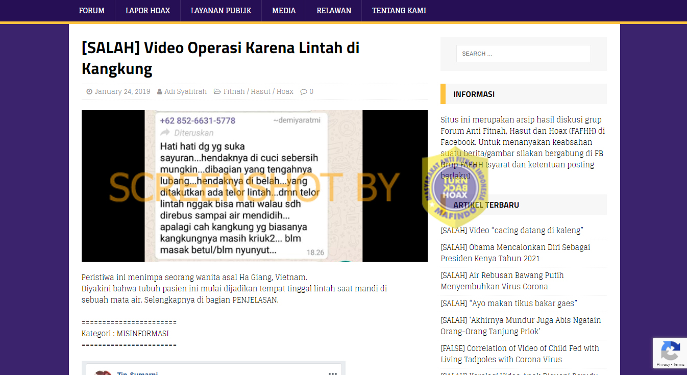Open the LAPOR HOAX menu item
687x375 pixels.
click(148, 11)
